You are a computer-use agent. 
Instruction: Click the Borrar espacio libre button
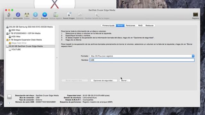(75, 80)
